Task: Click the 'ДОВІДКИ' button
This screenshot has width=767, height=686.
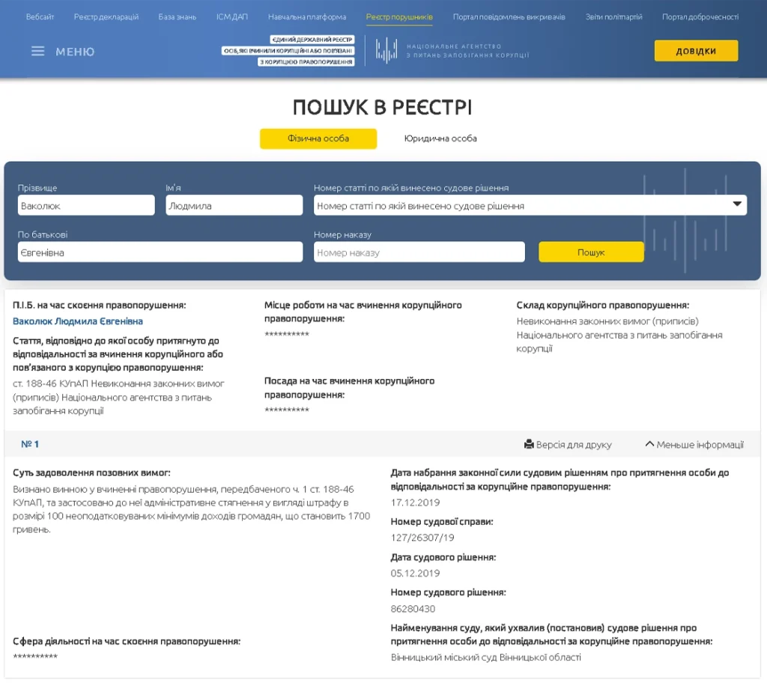Action: coord(696,51)
